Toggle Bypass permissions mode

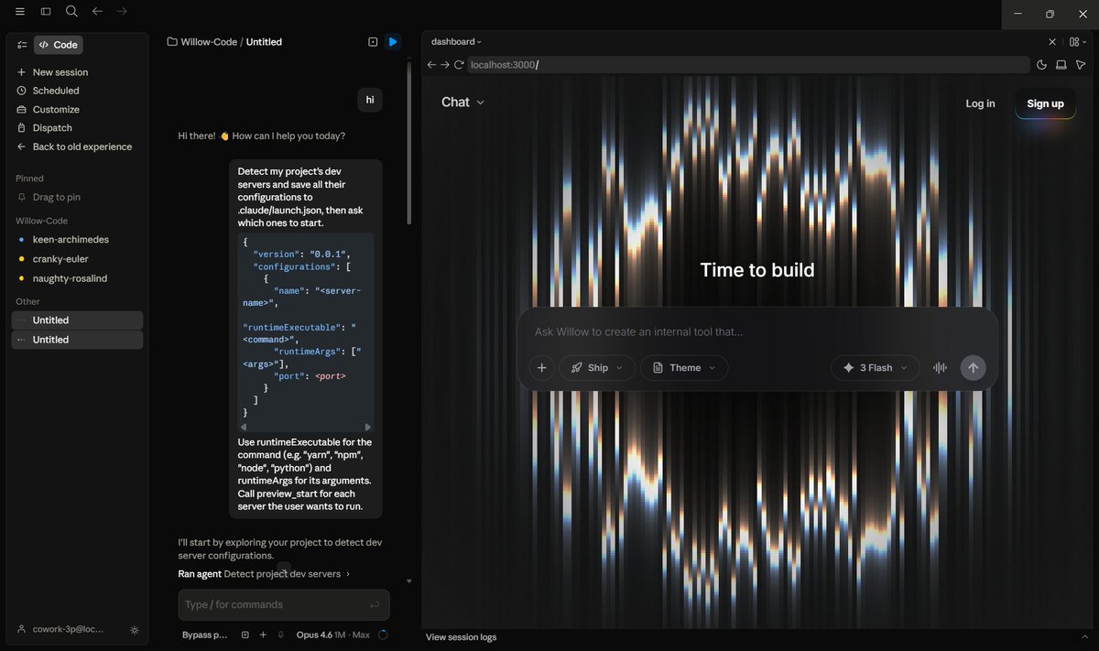pyautogui.click(x=205, y=634)
